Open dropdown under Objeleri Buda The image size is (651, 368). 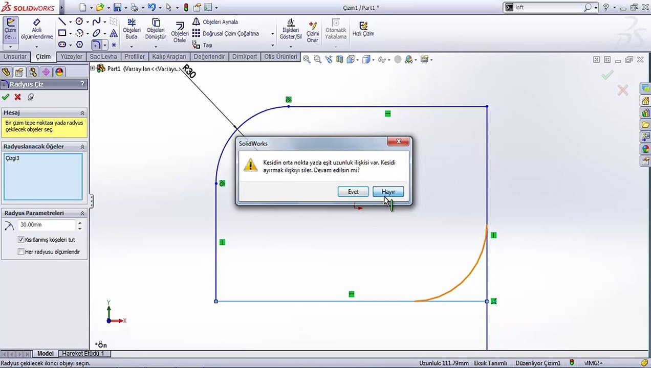(132, 47)
